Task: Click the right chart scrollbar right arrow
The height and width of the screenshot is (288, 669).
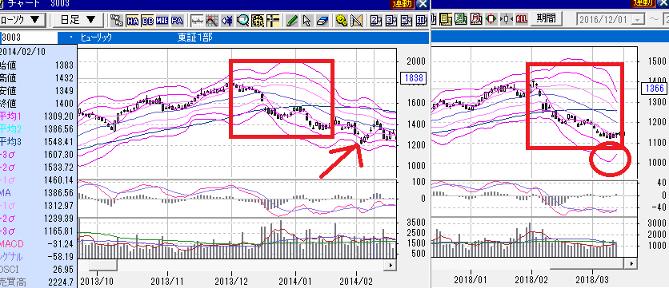Action: [x=632, y=264]
